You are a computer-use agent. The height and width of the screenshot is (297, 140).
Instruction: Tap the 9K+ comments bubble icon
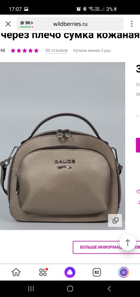27,24
